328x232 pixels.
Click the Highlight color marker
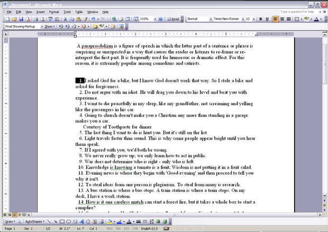tap(306, 19)
